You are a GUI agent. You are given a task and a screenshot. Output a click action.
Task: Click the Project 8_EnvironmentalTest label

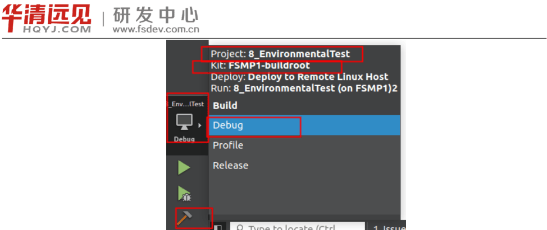[280, 54]
